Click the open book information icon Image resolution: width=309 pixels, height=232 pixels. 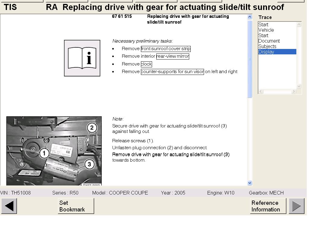pyautogui.click(x=82, y=58)
